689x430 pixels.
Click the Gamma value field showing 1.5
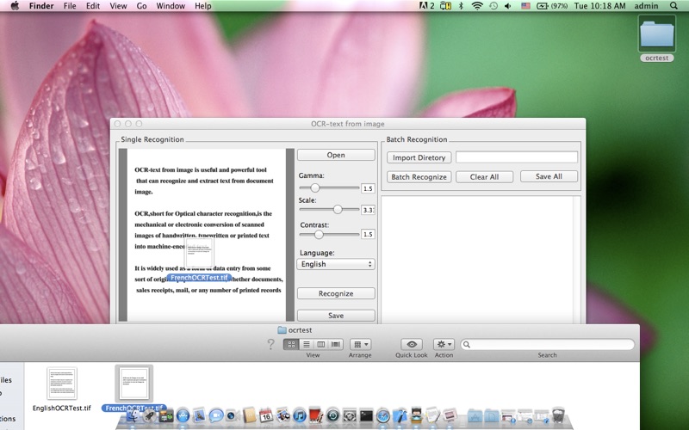click(x=368, y=188)
